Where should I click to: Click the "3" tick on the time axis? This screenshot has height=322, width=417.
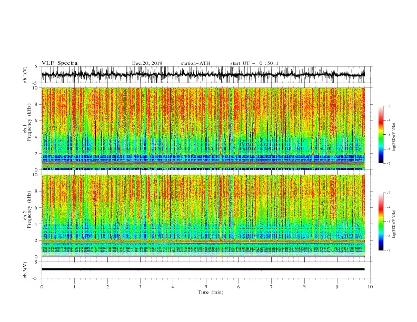click(140, 287)
